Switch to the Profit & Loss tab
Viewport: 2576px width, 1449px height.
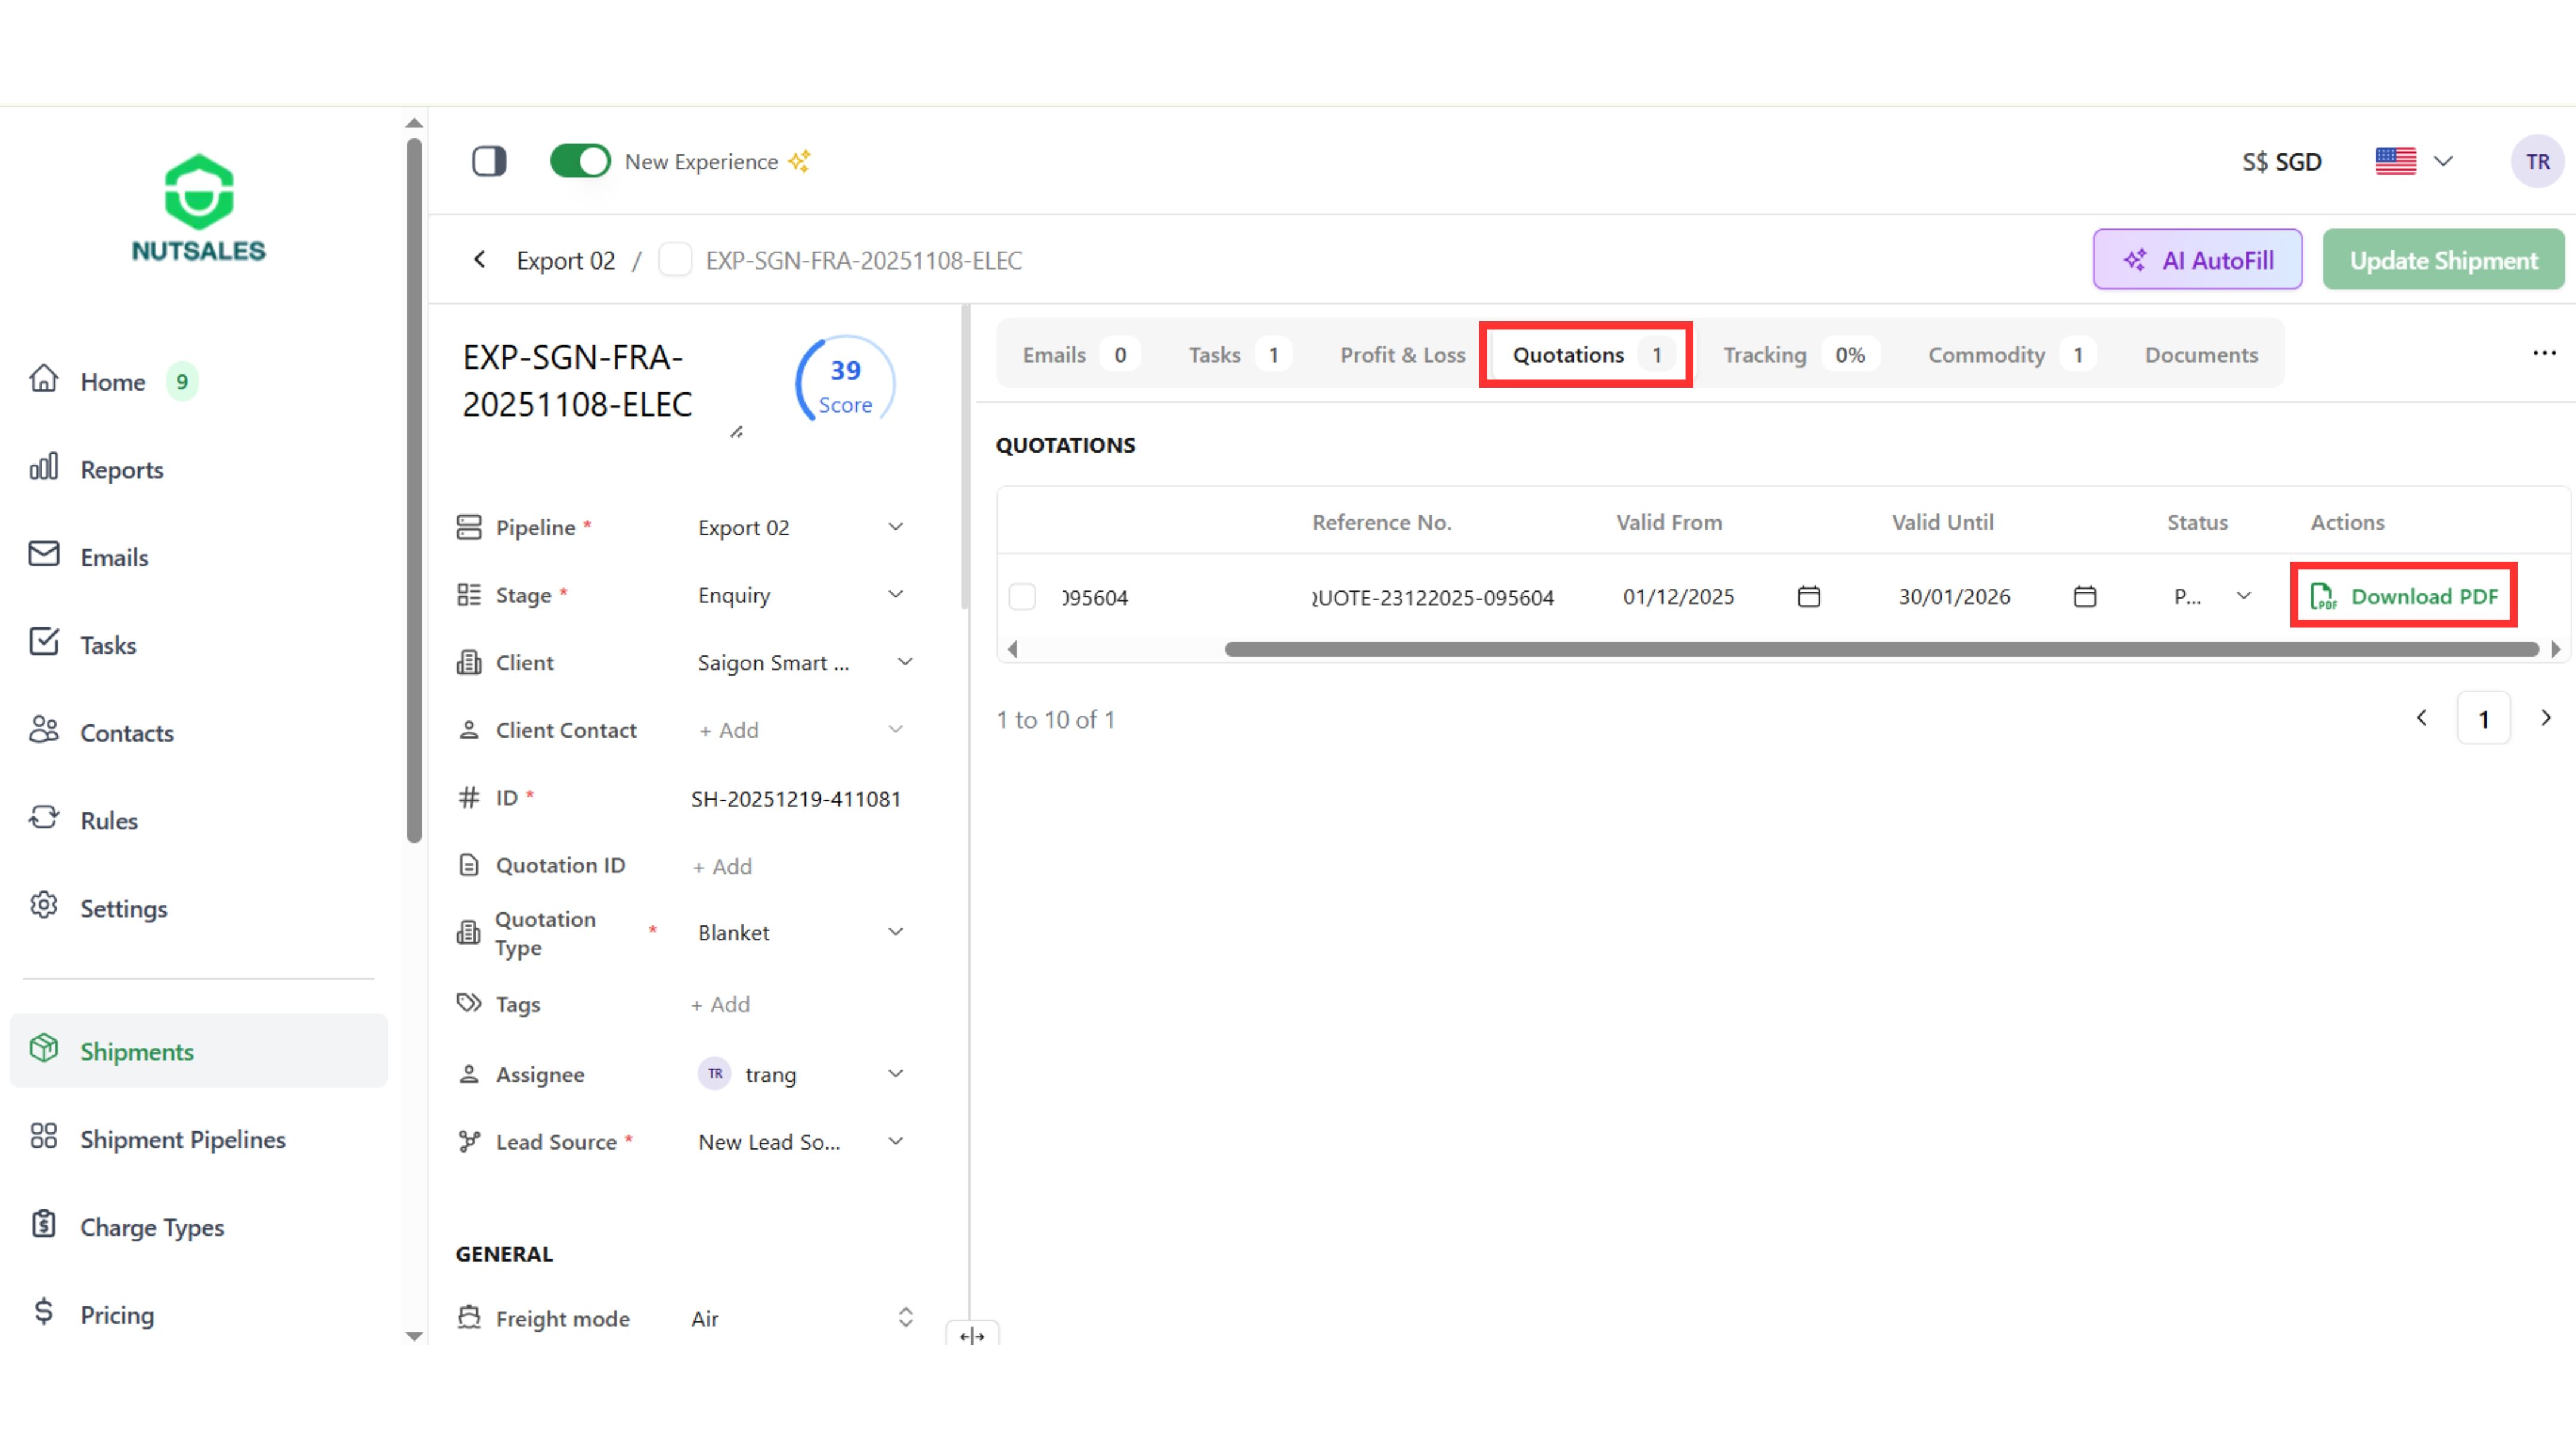click(1402, 355)
